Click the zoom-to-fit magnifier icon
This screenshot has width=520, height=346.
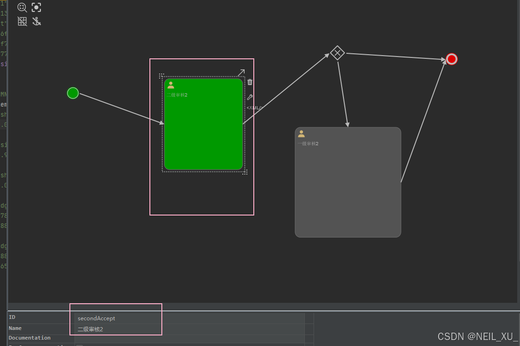22,7
